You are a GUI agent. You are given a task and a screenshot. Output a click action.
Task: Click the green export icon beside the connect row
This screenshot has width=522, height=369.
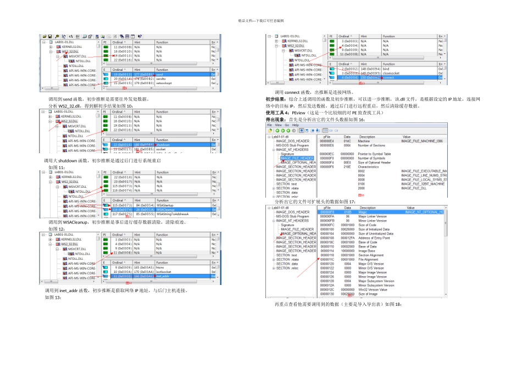332,77
